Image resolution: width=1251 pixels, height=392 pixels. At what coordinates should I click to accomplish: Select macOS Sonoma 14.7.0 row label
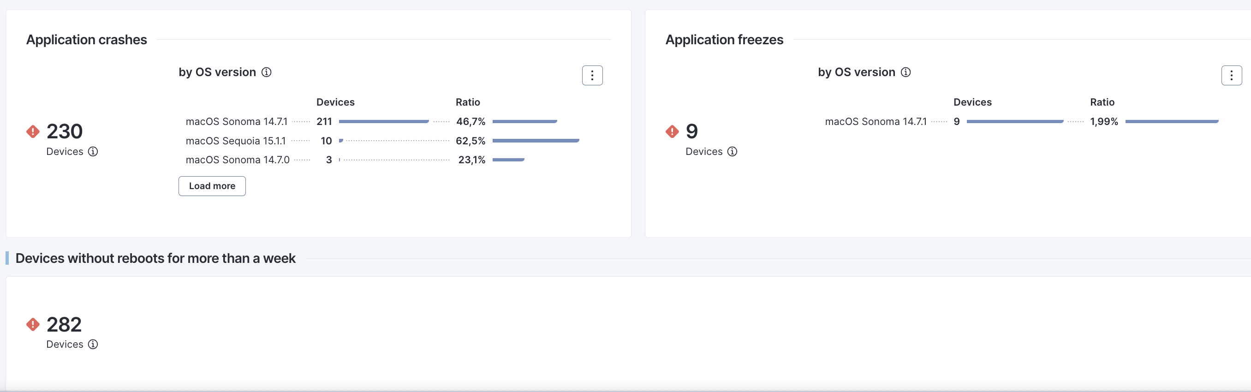(x=237, y=160)
